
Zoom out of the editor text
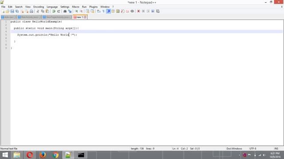coord(81,11)
